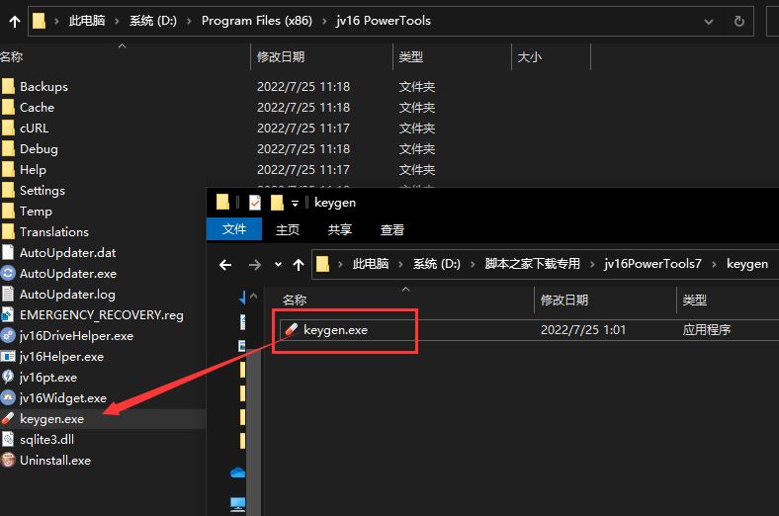
Task: Click the properties checkmark icon in title bar
Action: pos(255,203)
